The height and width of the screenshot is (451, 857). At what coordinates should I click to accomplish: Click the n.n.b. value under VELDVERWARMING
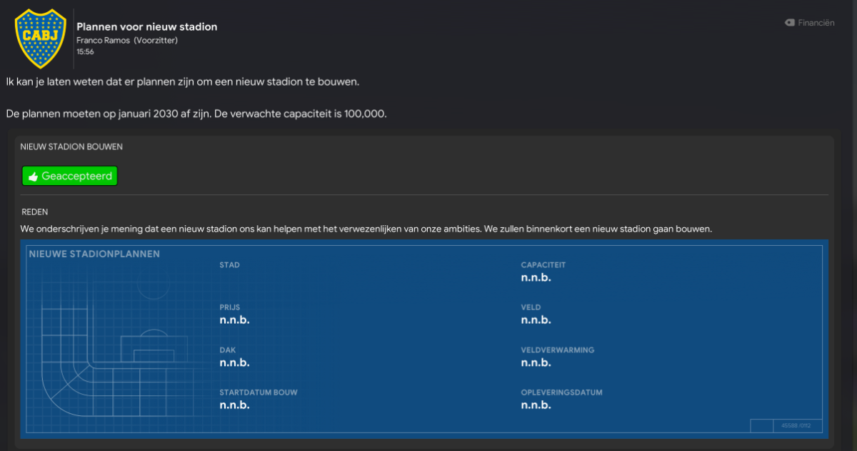[536, 362]
